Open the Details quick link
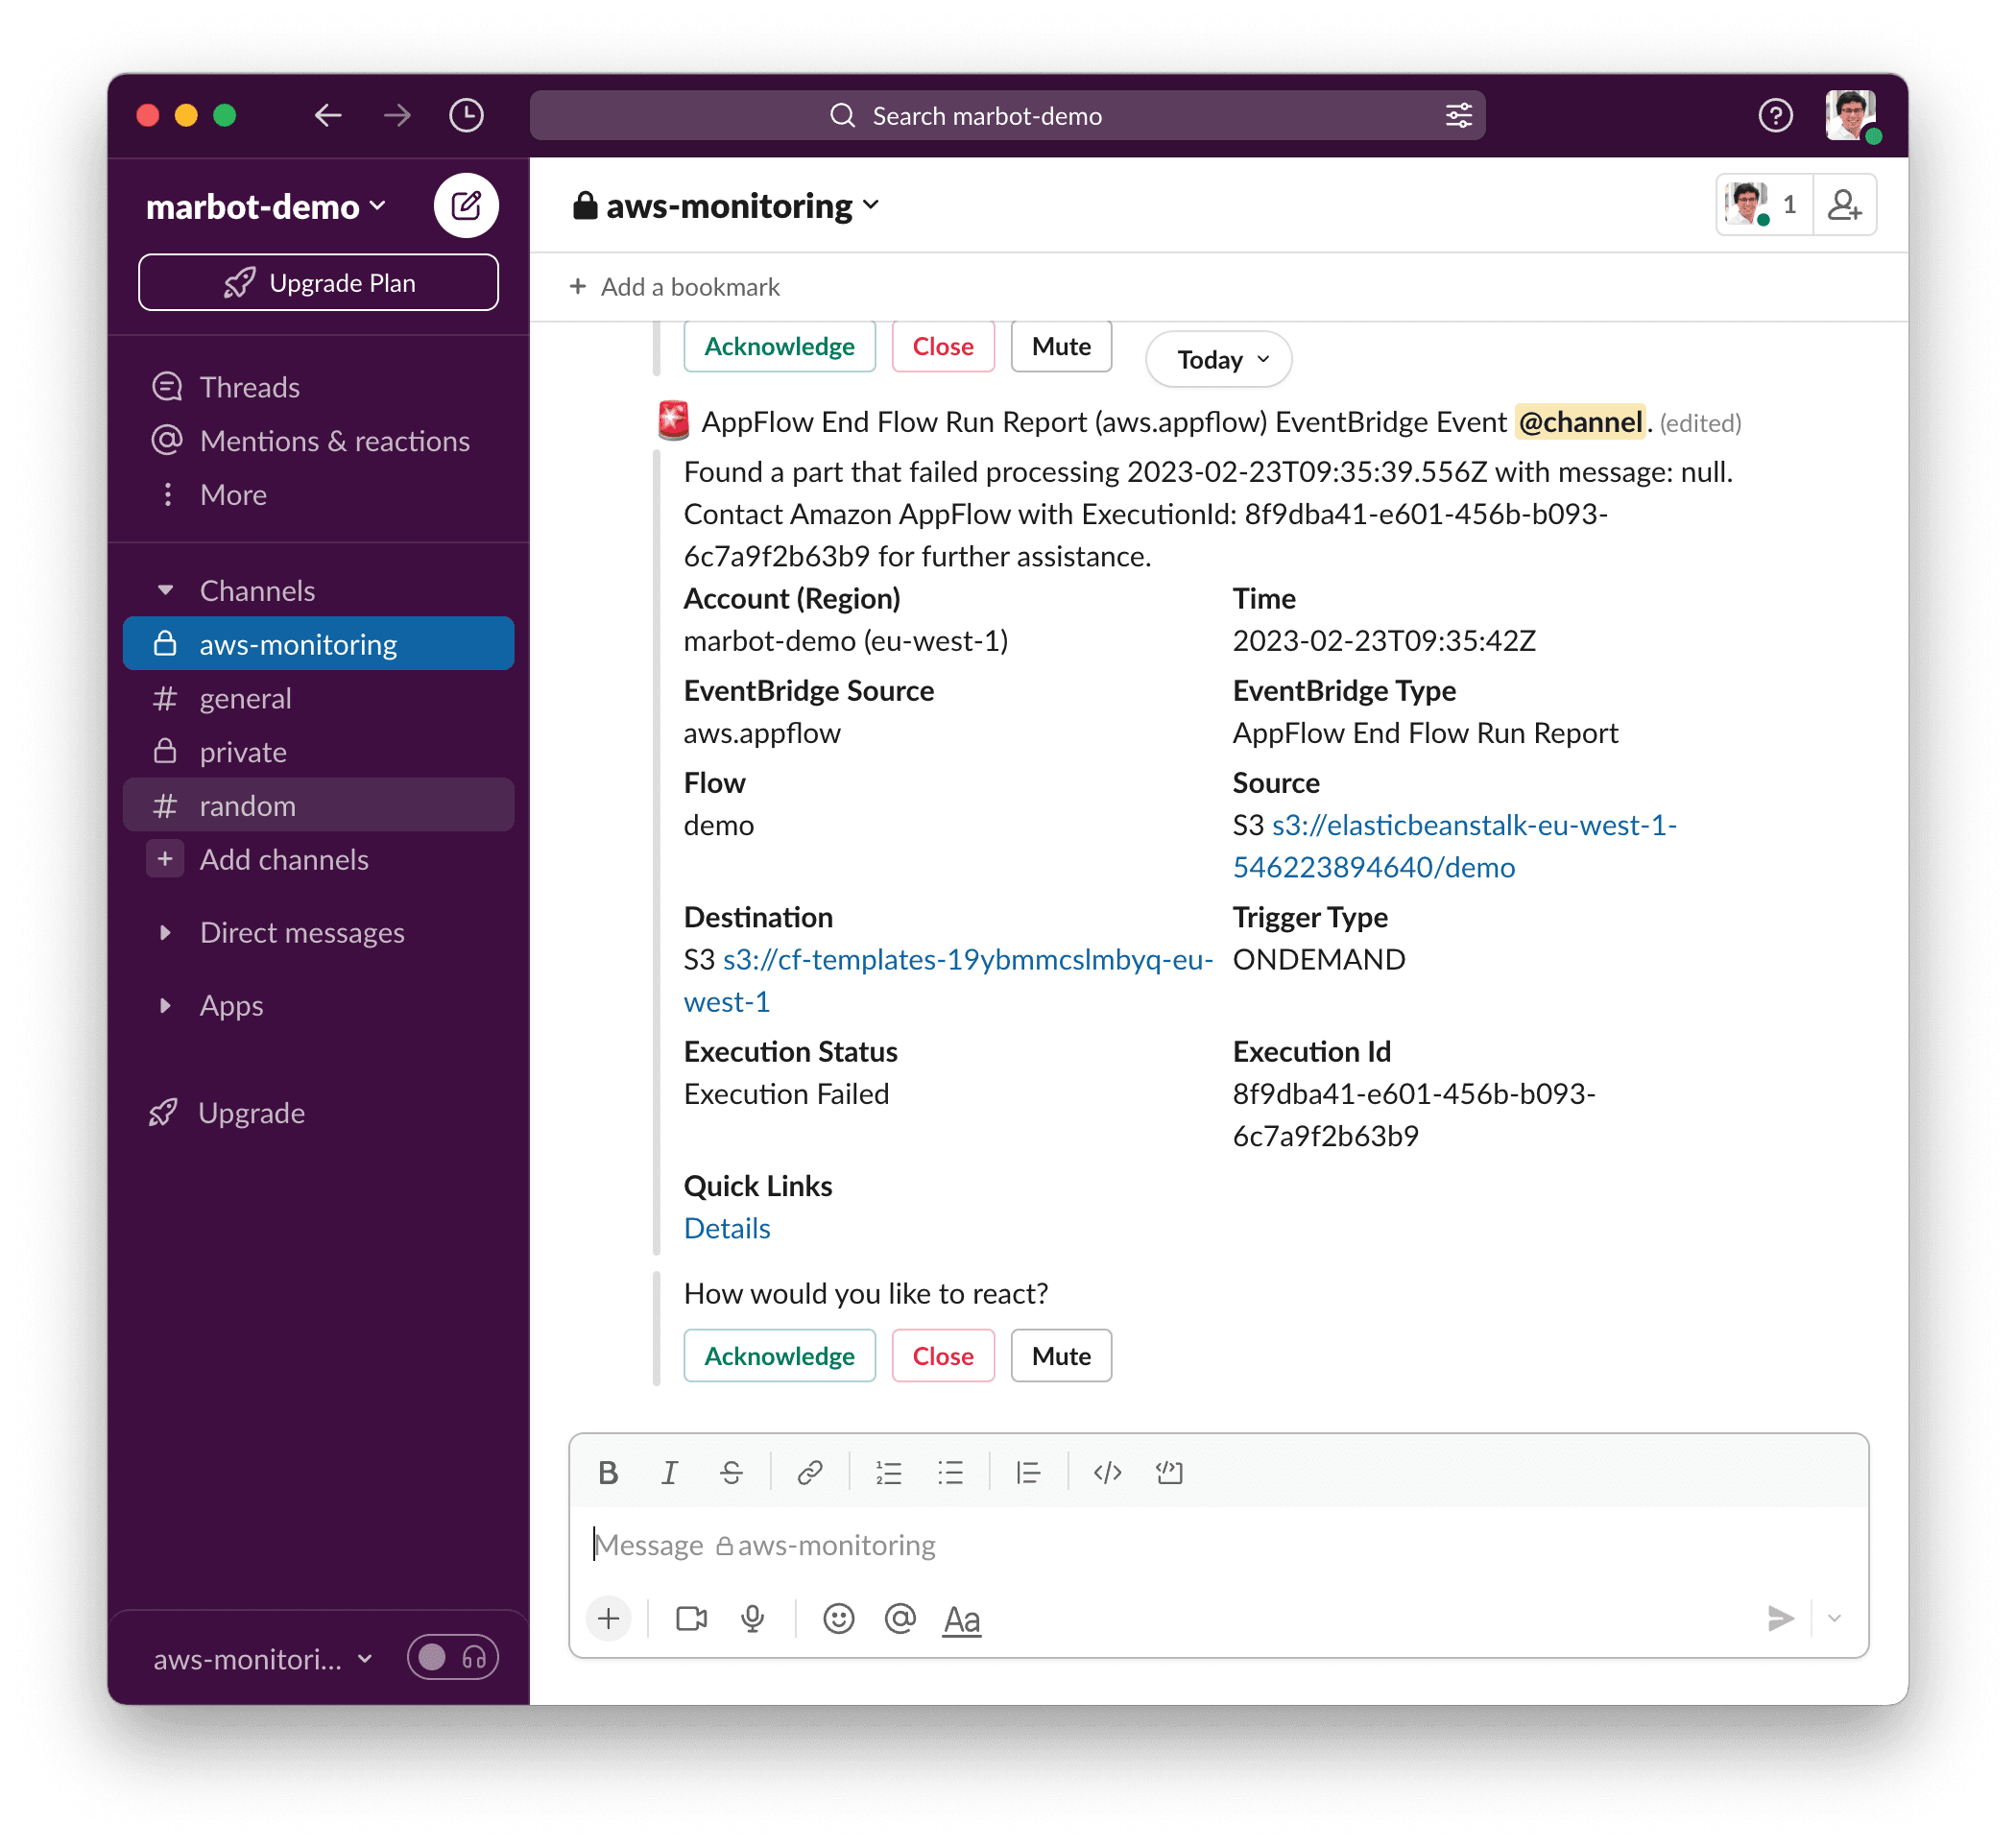 727,1229
